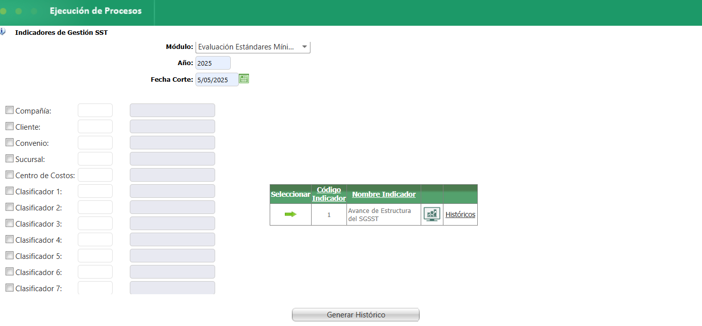Enable the Clasificador 4 checkbox
Image resolution: width=702 pixels, height=326 pixels.
coord(10,239)
